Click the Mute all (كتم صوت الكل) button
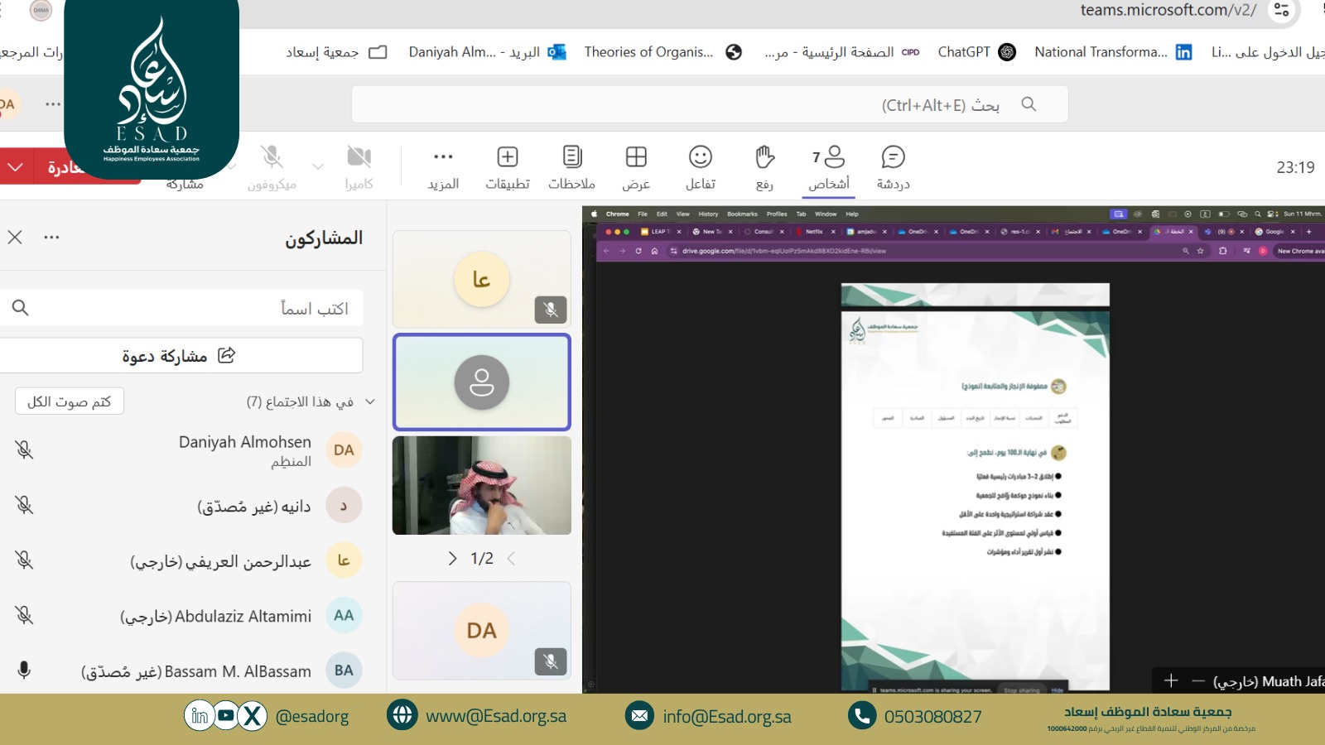The image size is (1325, 745). tap(70, 401)
